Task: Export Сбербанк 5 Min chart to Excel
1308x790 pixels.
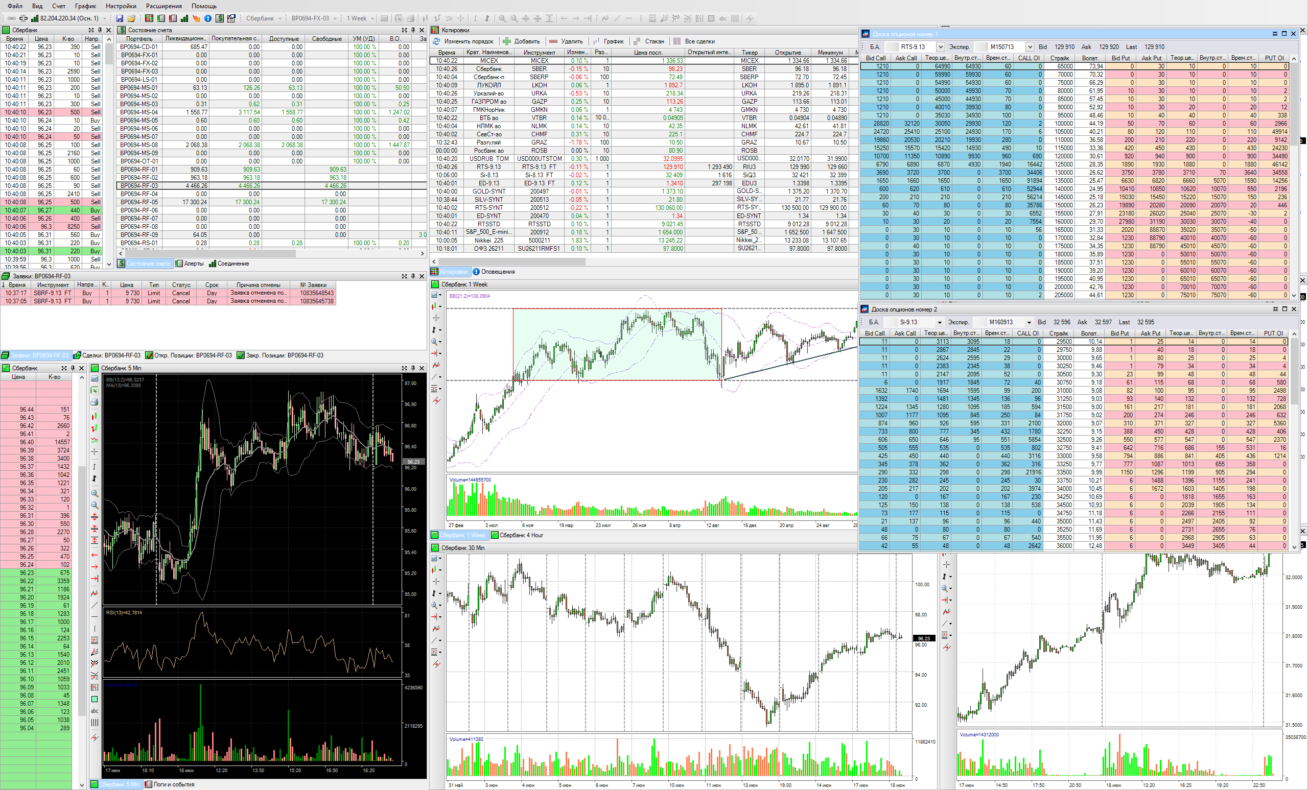Action: (x=95, y=391)
